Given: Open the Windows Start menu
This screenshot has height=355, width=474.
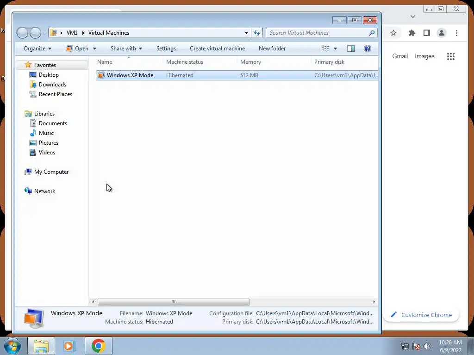Looking at the screenshot, I should 12,346.
